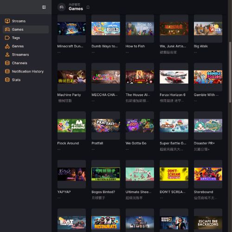Navigate to Streamers page

tap(26, 55)
